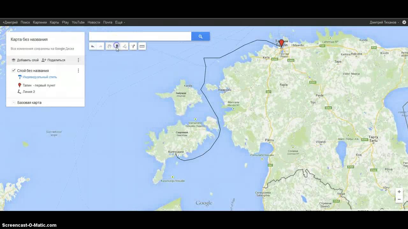Click the red pin icon beside Талин
Viewport: 408px width, 229px height.
(x=19, y=85)
